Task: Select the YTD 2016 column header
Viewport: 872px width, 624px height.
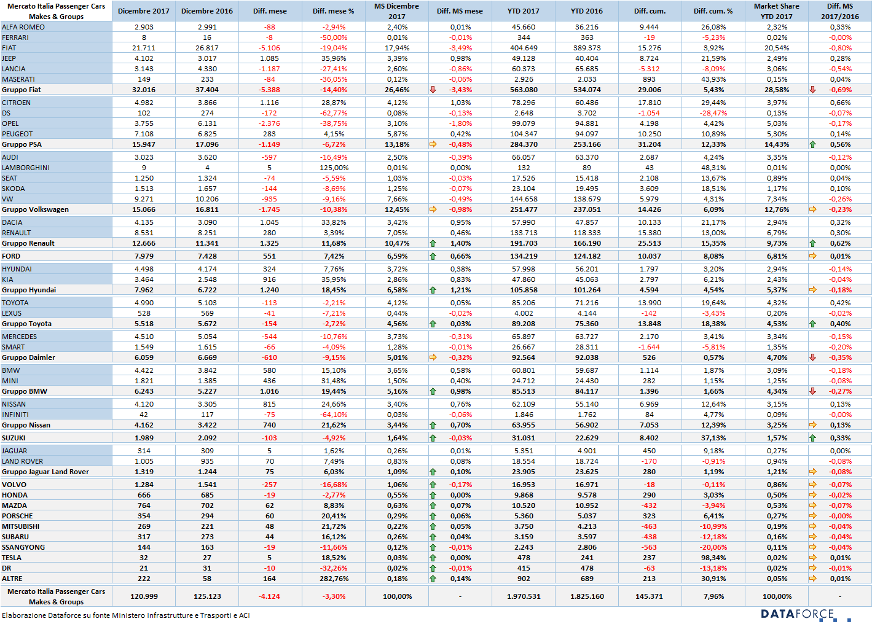Action: [587, 11]
